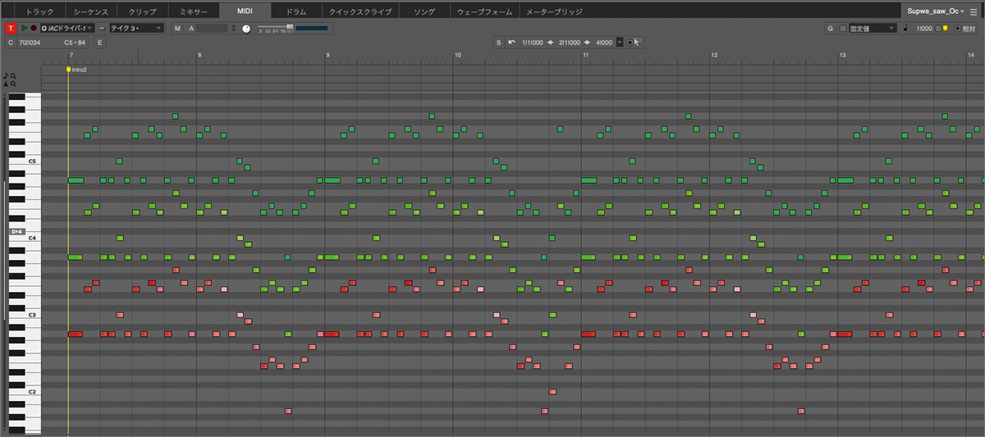
Task: Click the magnifier beside the triangle icon
Action: click(x=14, y=84)
